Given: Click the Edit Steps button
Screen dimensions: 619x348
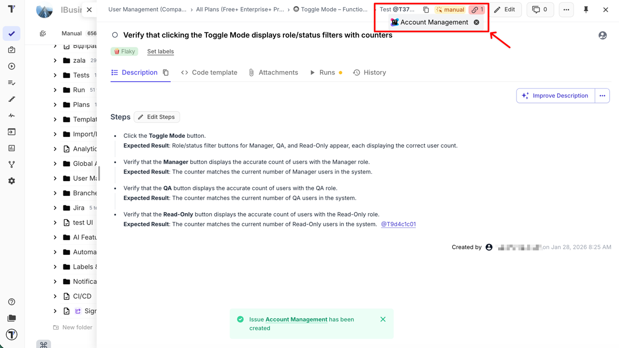Looking at the screenshot, I should tap(157, 116).
